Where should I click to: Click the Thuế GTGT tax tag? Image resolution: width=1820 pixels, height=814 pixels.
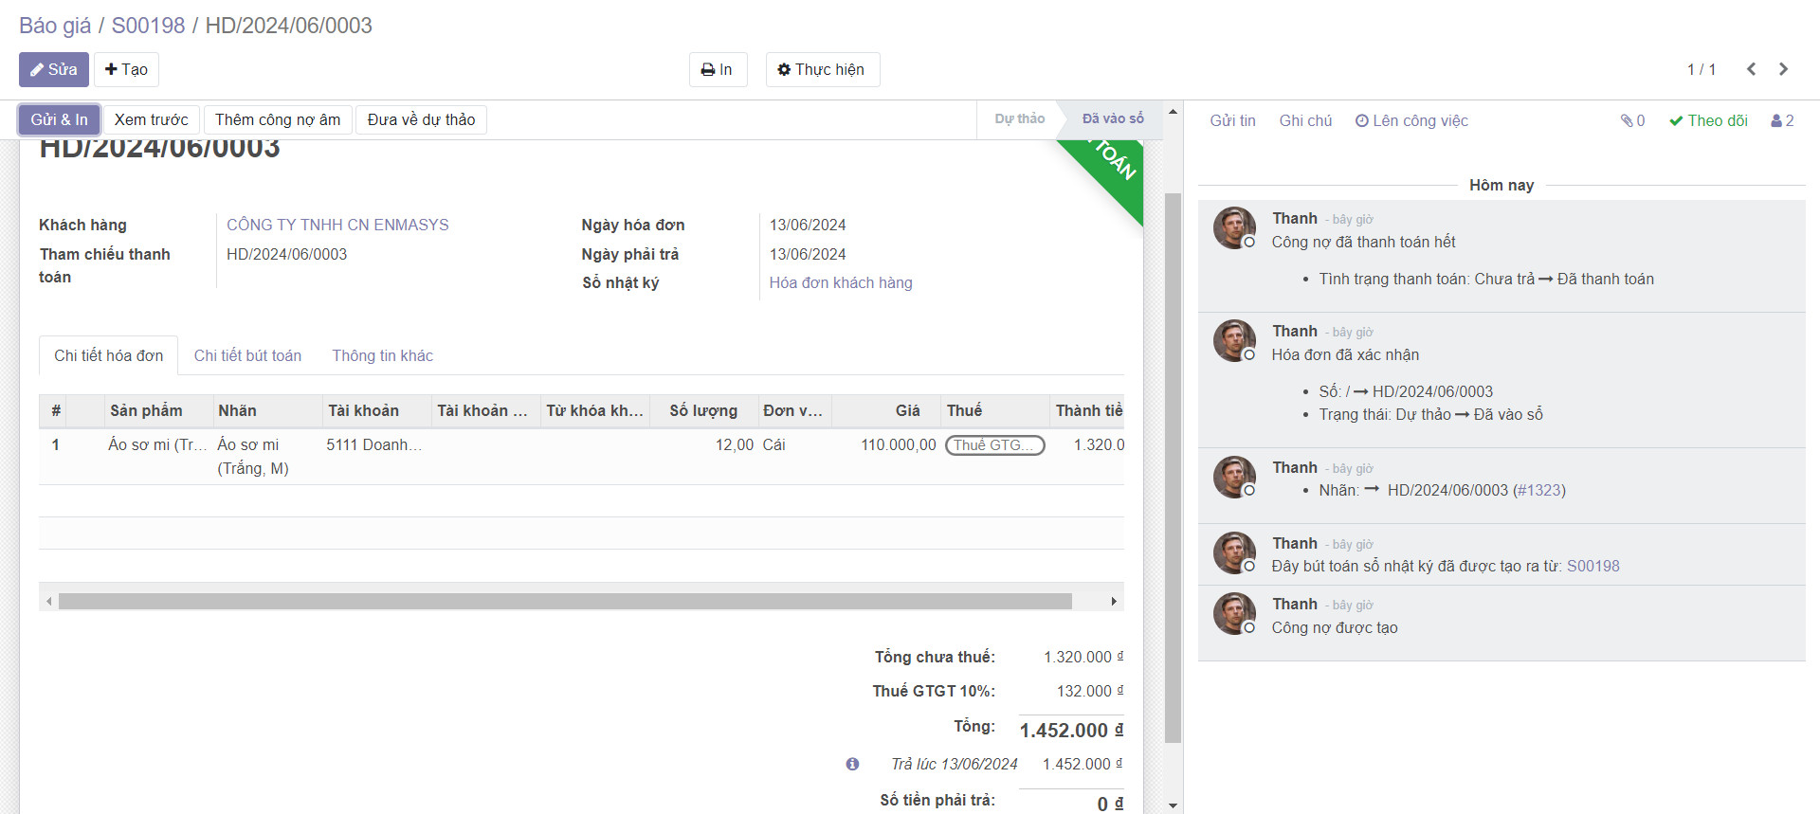tap(994, 445)
